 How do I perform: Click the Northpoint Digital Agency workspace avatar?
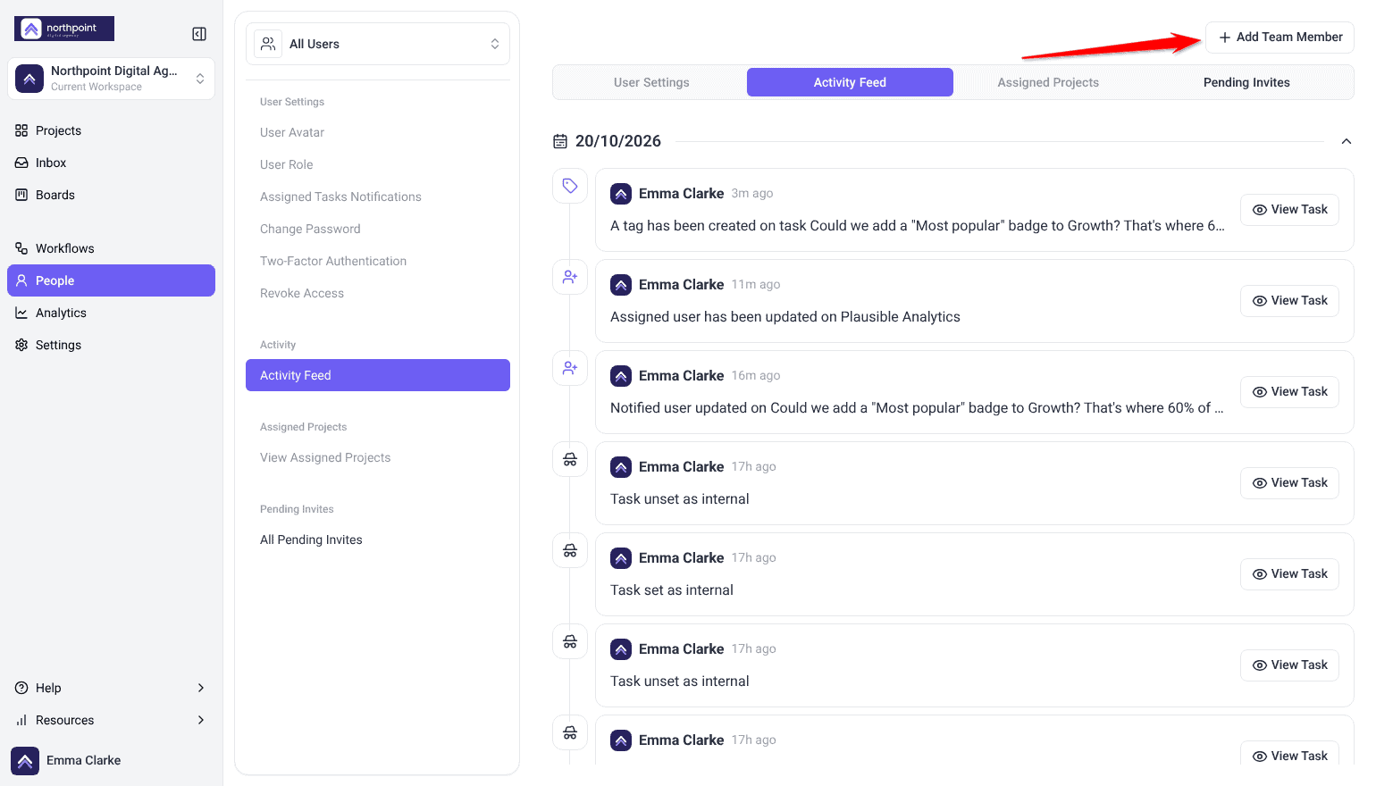[29, 79]
